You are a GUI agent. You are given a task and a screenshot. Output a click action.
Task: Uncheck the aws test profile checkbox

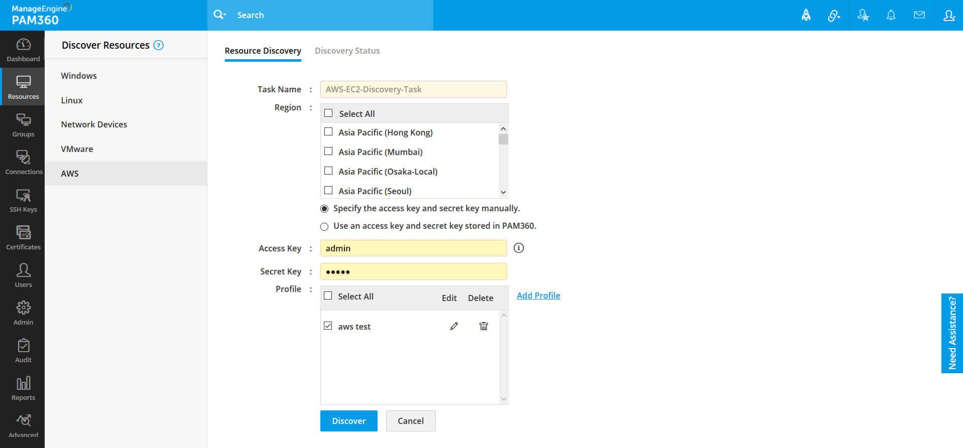pos(328,326)
